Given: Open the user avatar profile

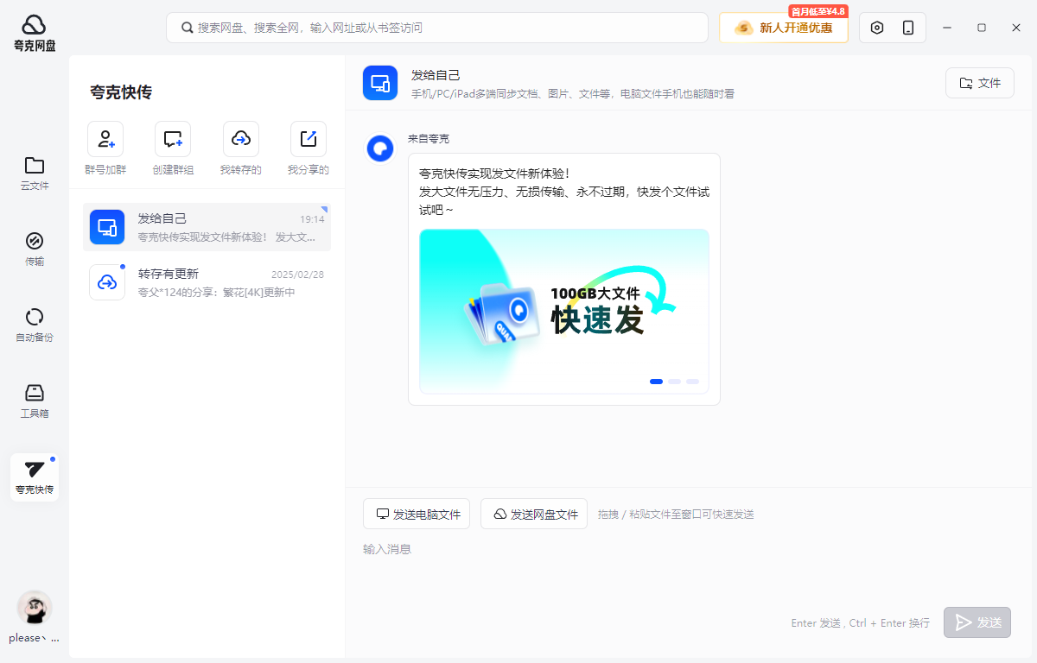Looking at the screenshot, I should click(35, 608).
